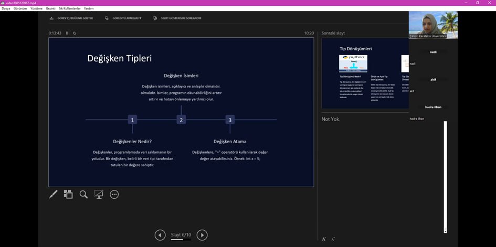Open more slideshow options ellipsis
The width and height of the screenshot is (496, 247).
(114, 195)
